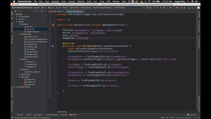211x119 pixels.
Task: Click the Wi-Fi icon in macOS menu bar
Action: click(x=149, y=1)
